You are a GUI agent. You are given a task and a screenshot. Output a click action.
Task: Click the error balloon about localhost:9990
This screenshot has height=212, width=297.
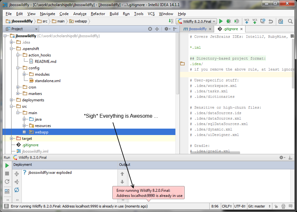(148, 193)
